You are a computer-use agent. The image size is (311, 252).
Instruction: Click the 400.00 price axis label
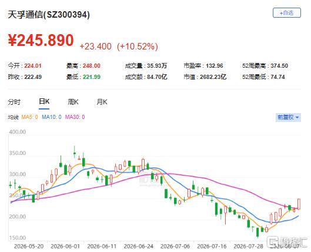click(18, 132)
